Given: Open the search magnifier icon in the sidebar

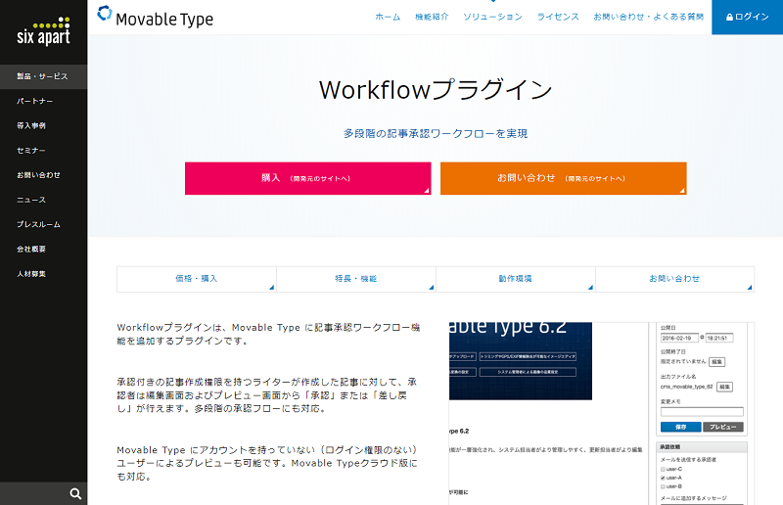Looking at the screenshot, I should (x=75, y=493).
